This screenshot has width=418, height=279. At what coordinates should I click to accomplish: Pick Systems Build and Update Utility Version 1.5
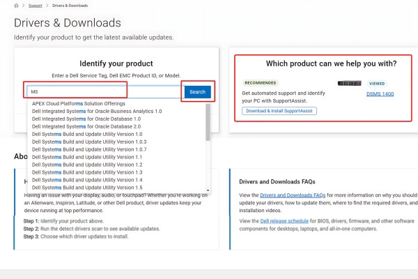click(x=87, y=188)
